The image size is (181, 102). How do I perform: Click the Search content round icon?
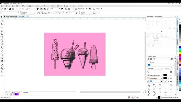[x=38, y=9]
